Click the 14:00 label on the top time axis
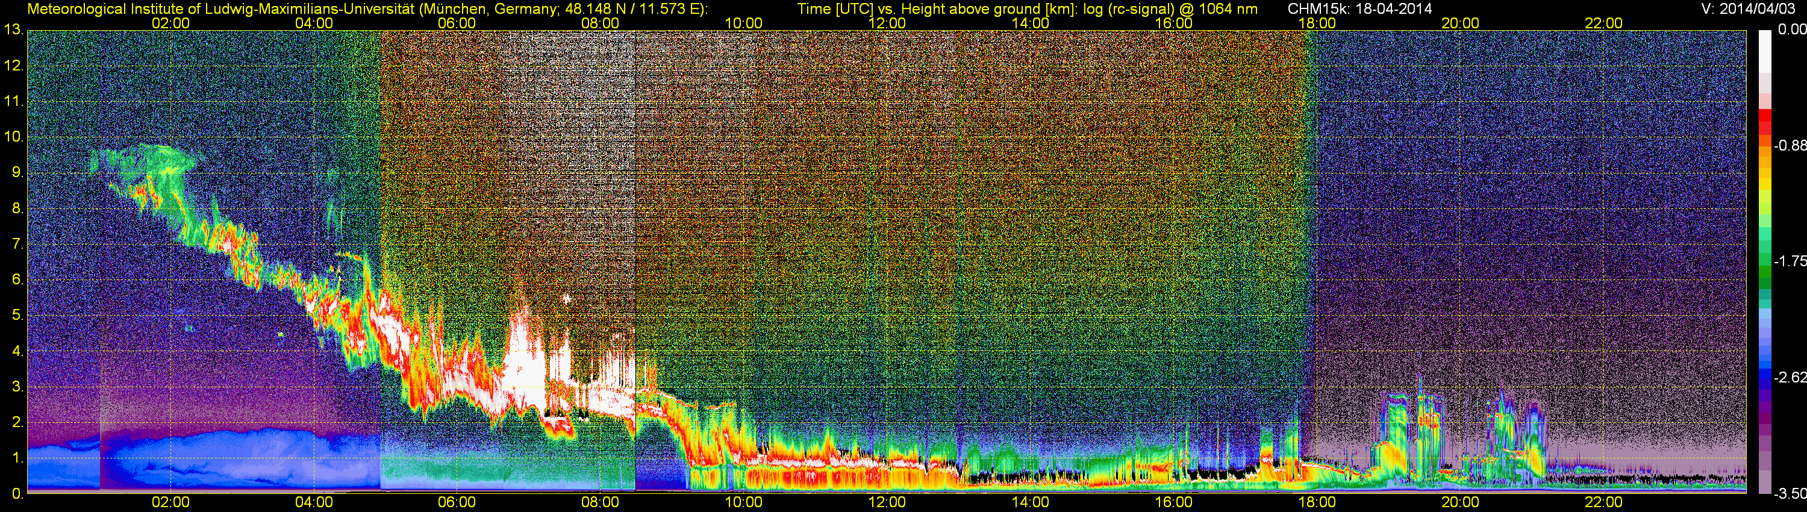 click(x=1030, y=23)
